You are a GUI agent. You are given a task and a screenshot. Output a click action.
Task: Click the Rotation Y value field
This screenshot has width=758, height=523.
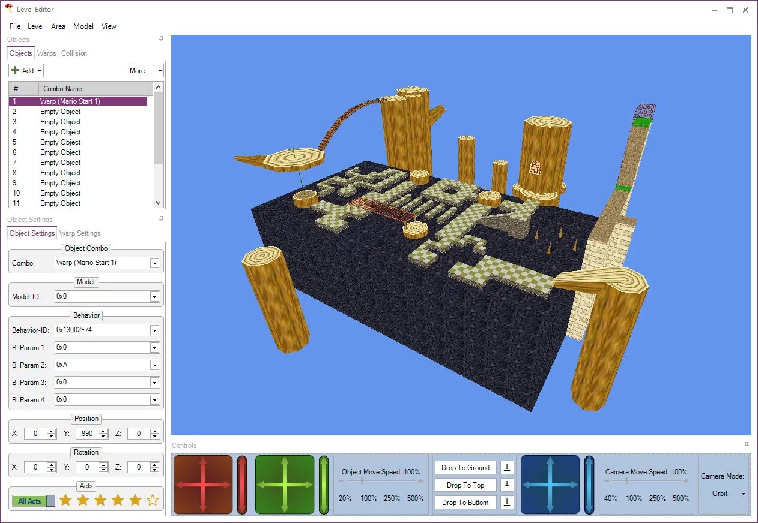(87, 467)
